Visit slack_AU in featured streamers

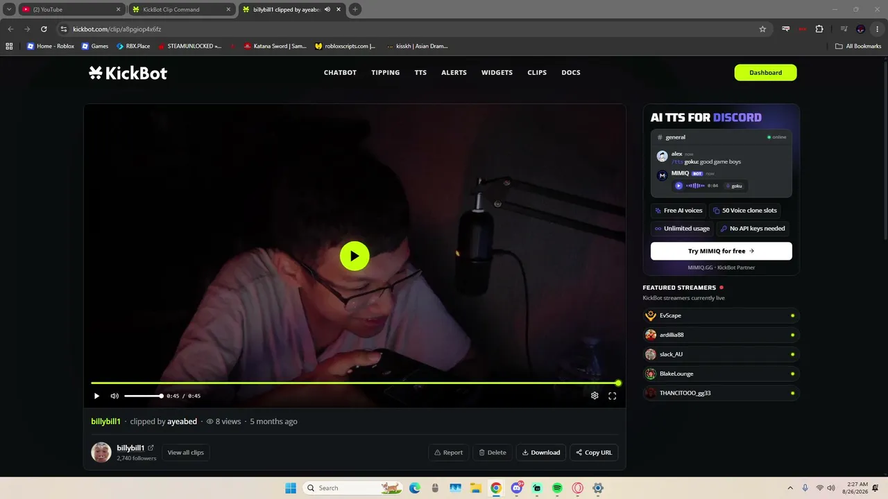click(x=721, y=354)
